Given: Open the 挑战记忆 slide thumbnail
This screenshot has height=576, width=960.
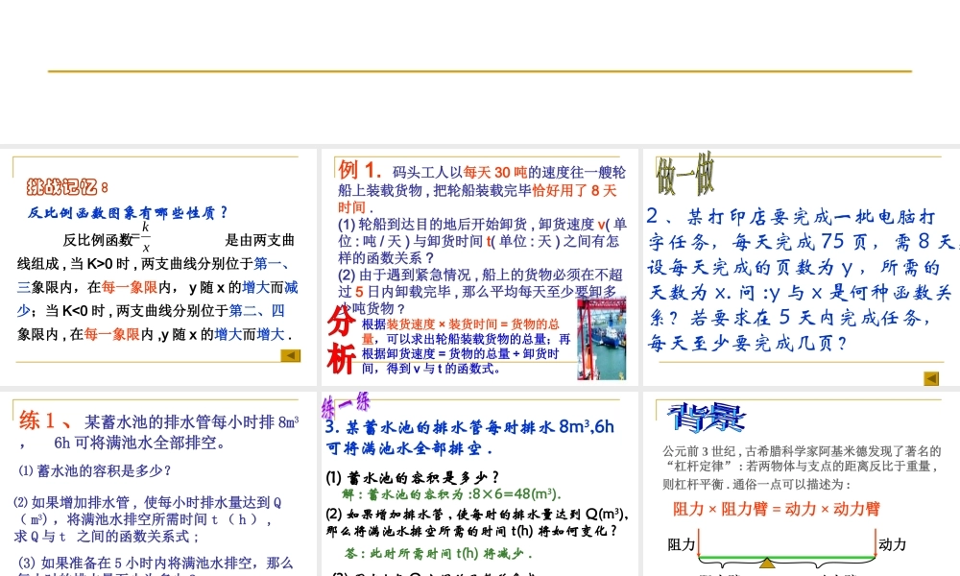Looking at the screenshot, I should (158, 268).
